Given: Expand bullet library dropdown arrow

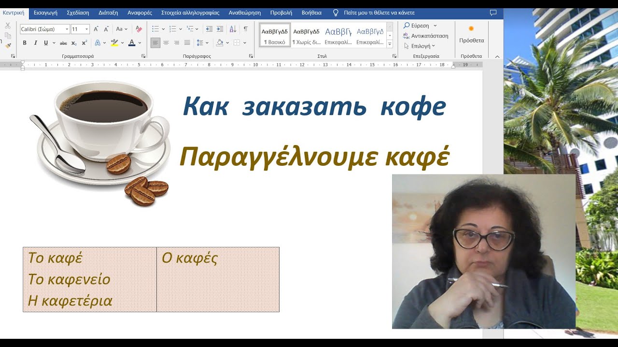Looking at the screenshot, I should point(163,29).
